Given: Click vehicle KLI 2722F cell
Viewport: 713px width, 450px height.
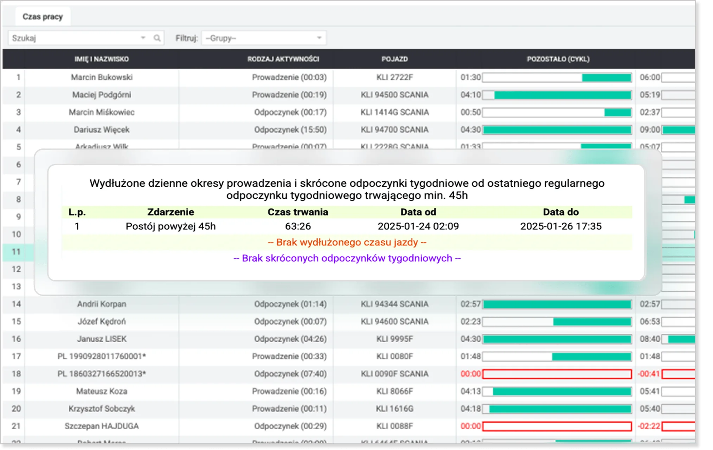Looking at the screenshot, I should (394, 77).
